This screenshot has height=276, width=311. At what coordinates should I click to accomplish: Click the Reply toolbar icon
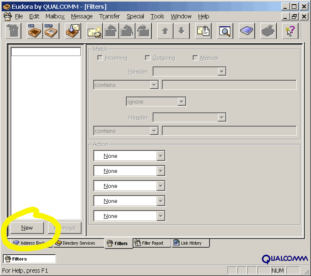pyautogui.click(x=111, y=31)
